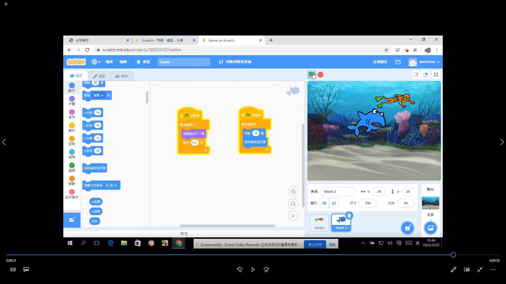Image resolution: width=506 pixels, height=284 pixels.
Task: Select the Looks block category
Action: point(72,101)
